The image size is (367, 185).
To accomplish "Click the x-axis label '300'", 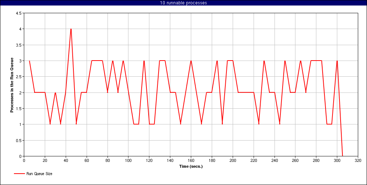I will [x=337, y=160].
